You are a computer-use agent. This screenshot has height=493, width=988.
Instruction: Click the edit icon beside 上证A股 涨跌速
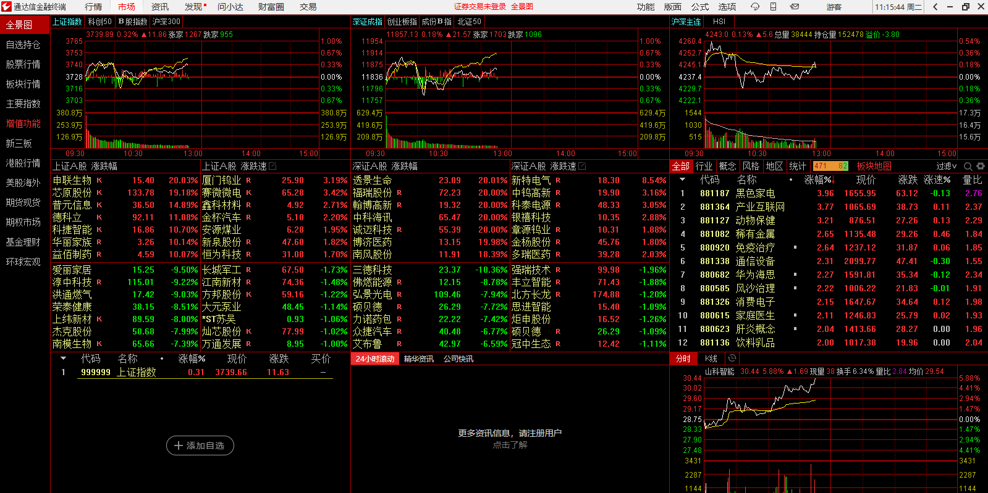[x=272, y=167]
